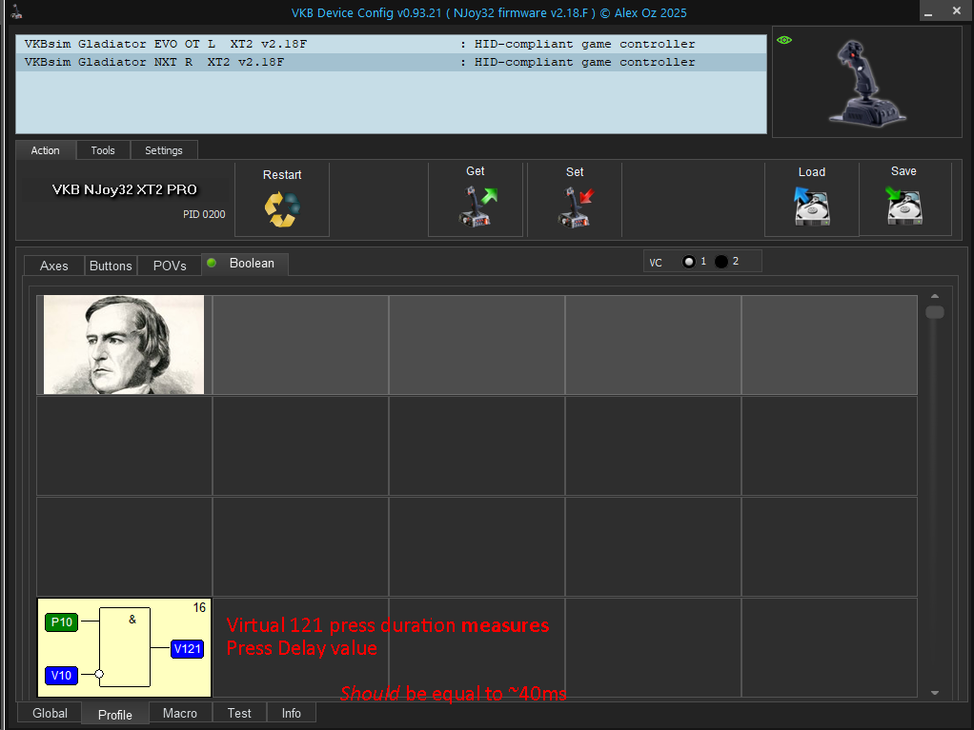Click the VKB NJoy32 XT2 PRO label

[124, 189]
